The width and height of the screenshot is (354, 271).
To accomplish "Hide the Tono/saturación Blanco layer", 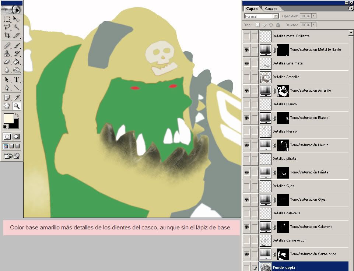I will [247, 118].
